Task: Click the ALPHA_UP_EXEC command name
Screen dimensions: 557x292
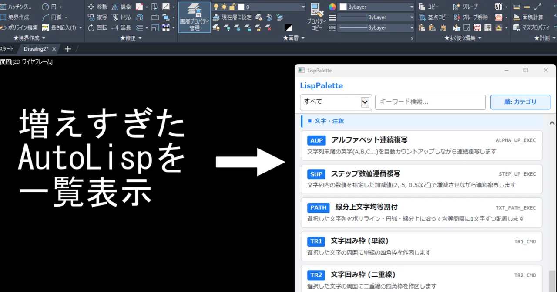Action: coord(516,140)
